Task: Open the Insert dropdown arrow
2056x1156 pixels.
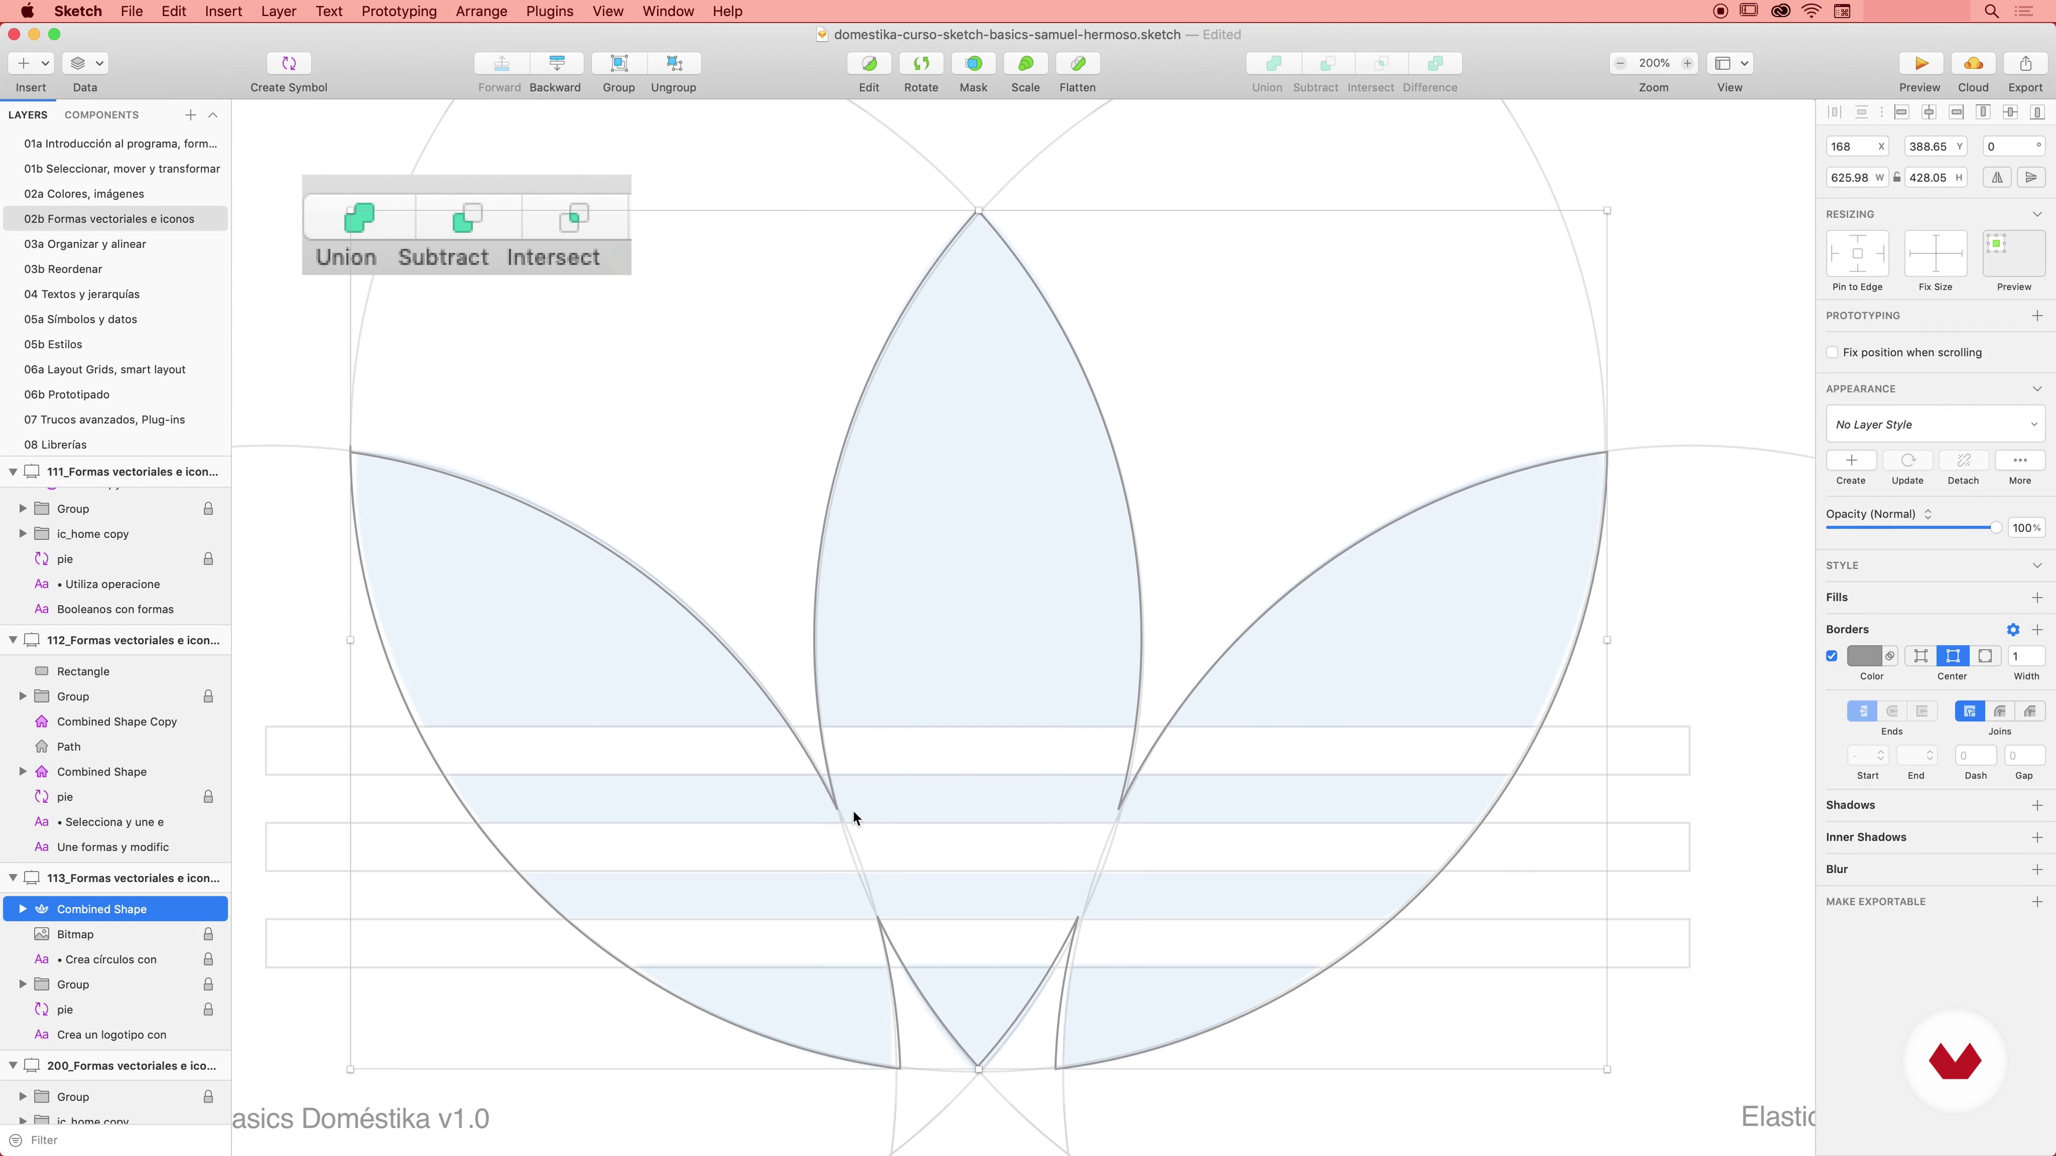Action: (x=46, y=63)
